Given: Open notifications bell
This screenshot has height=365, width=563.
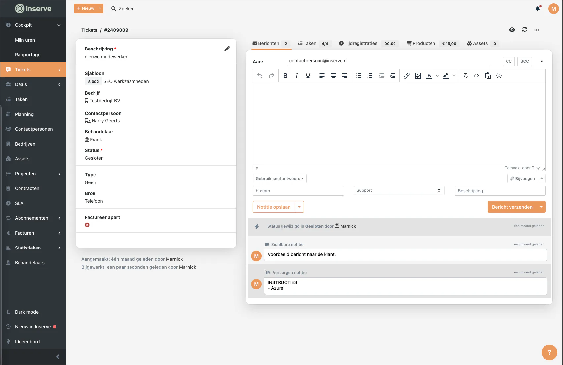Looking at the screenshot, I should click(x=538, y=9).
